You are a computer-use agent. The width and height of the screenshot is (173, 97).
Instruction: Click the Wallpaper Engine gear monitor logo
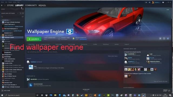[70, 32]
